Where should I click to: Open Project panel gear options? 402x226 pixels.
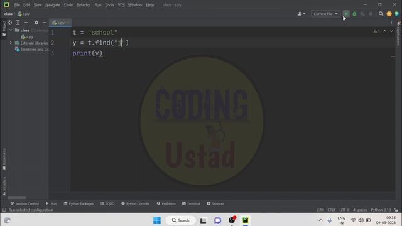click(x=36, y=23)
